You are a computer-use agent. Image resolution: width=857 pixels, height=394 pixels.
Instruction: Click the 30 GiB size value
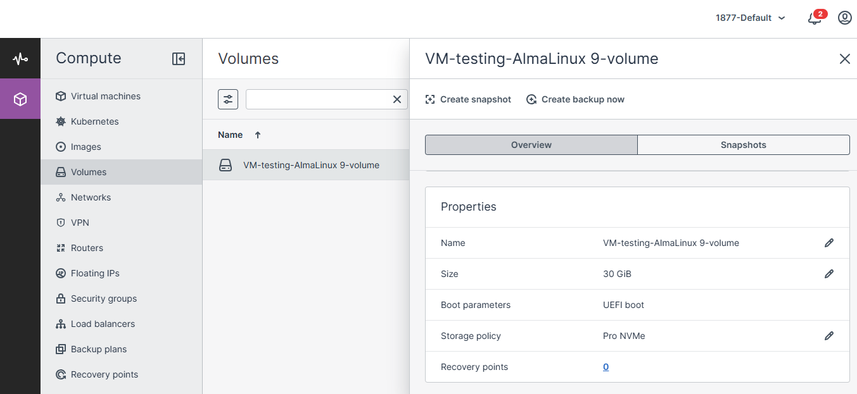click(x=617, y=274)
